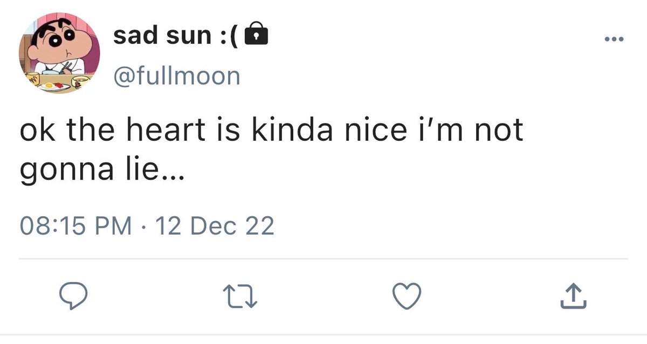The width and height of the screenshot is (647, 344).
Task: Open the three-dot more options menu
Action: coord(614,39)
